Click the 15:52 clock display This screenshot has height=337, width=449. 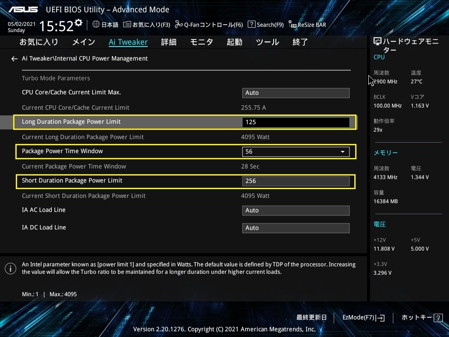(x=57, y=26)
